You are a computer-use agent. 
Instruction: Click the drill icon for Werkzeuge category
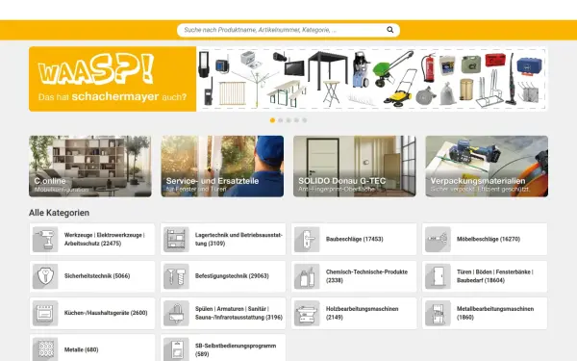[45, 239]
